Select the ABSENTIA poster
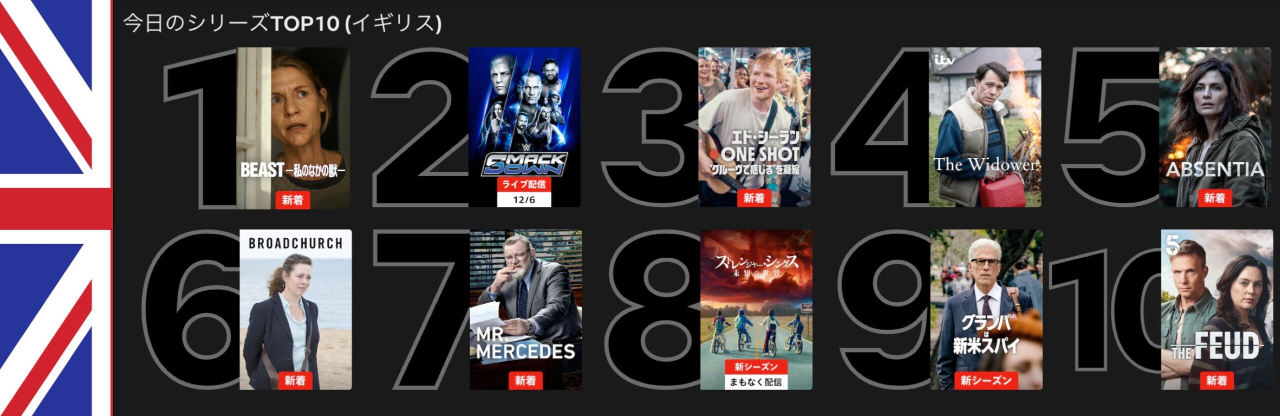This screenshot has width=1280, height=416. [1215, 127]
